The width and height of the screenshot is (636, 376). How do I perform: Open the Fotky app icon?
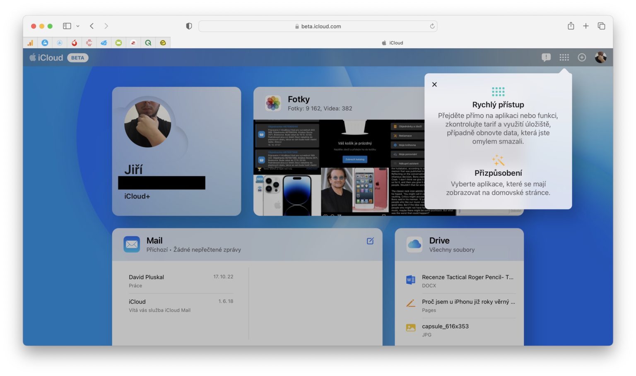pos(273,103)
